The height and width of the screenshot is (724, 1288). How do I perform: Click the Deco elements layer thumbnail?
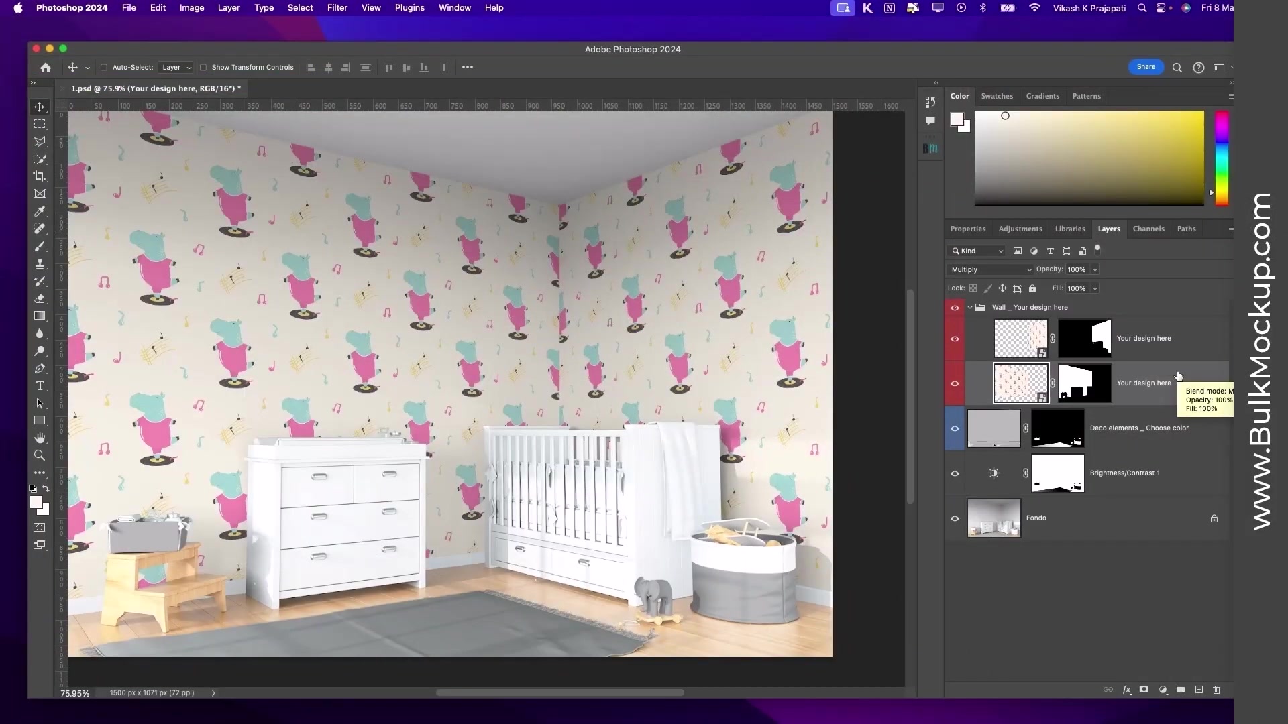click(993, 428)
